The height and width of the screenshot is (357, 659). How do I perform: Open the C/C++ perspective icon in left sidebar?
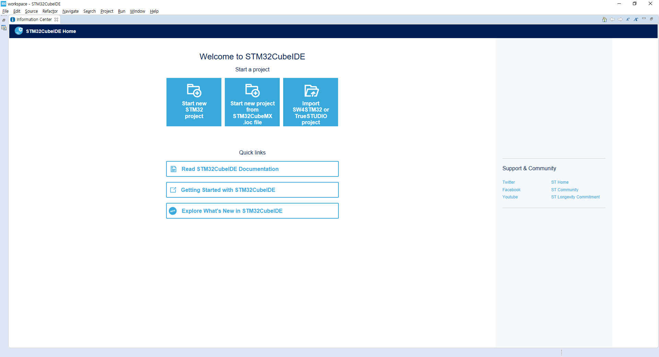[x=4, y=28]
